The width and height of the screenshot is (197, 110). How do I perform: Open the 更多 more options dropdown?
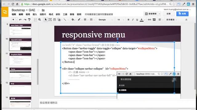pyautogui.click(x=171, y=20)
